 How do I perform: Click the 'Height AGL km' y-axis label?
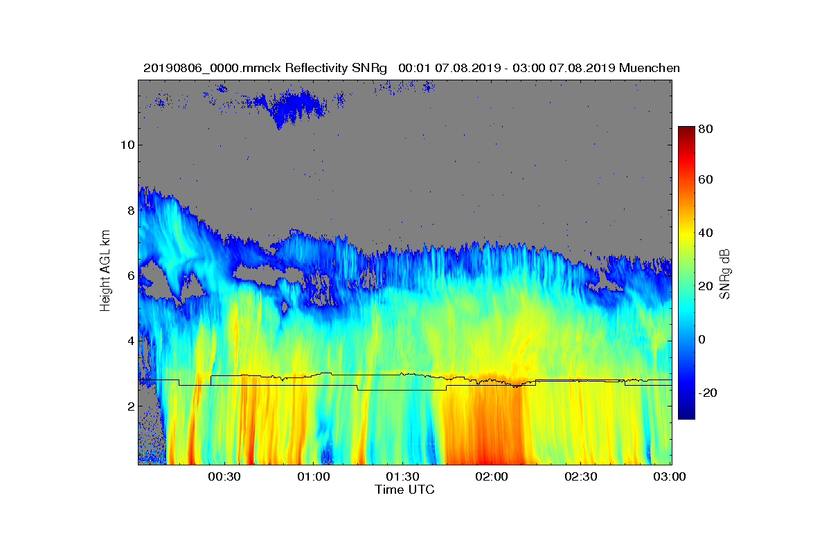tap(105, 272)
